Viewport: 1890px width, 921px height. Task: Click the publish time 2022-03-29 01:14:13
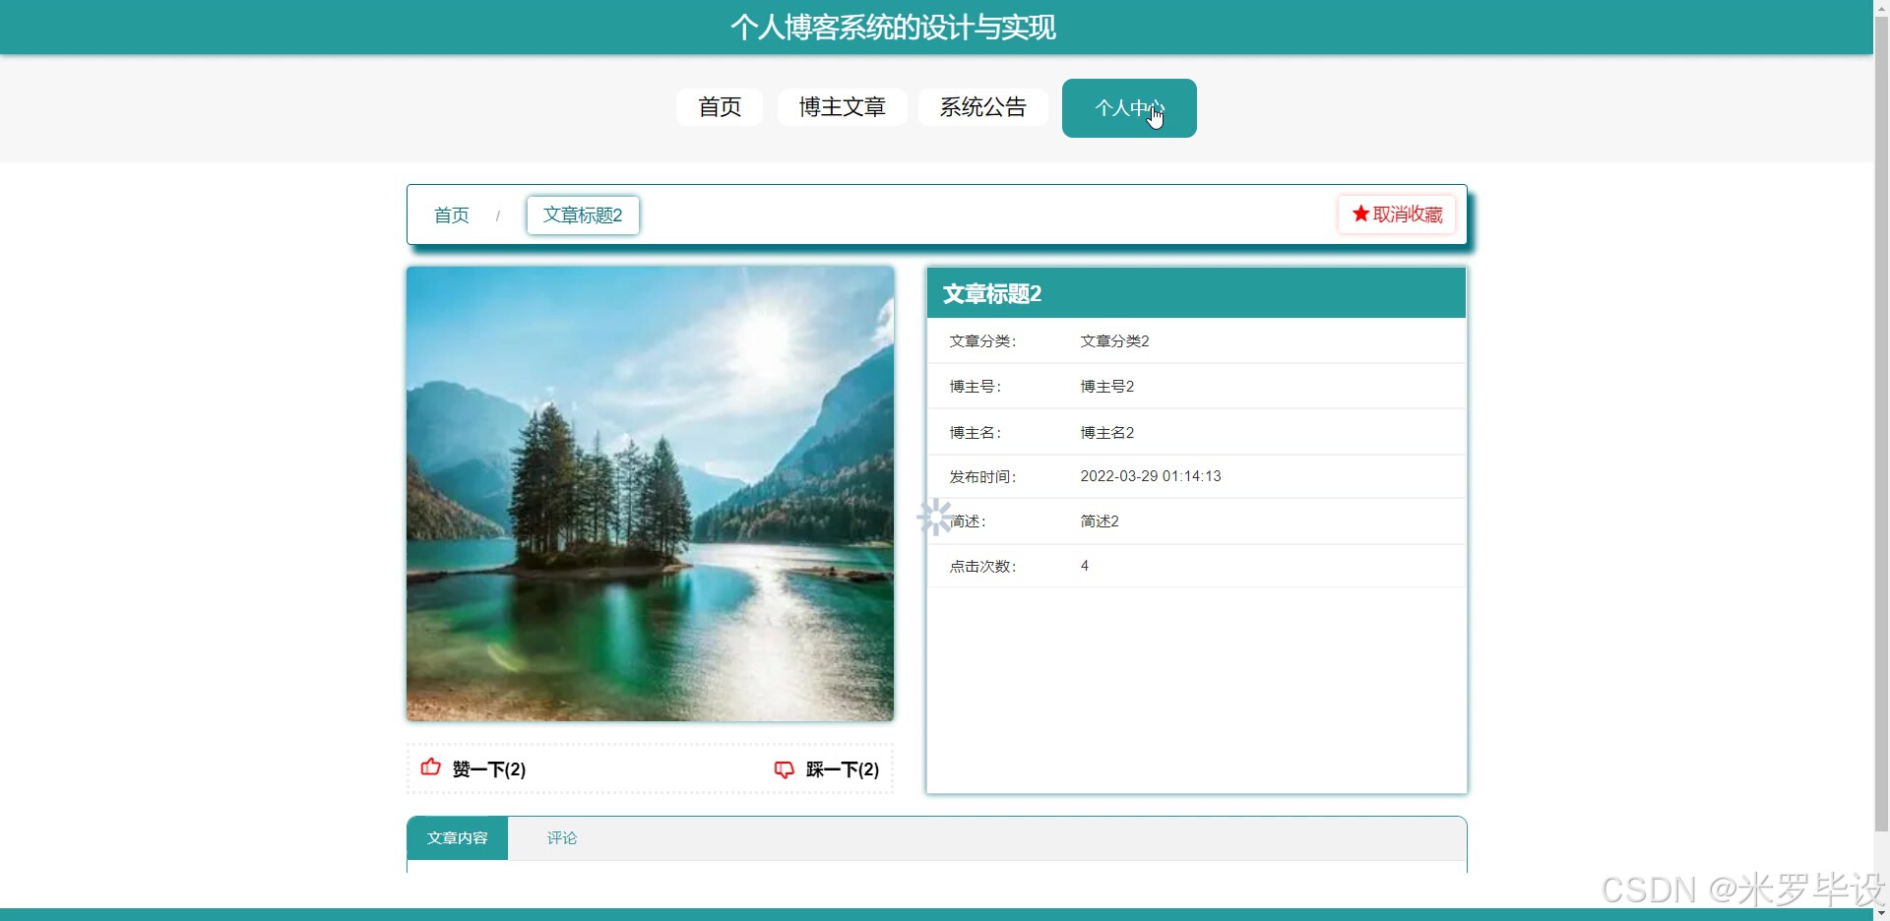pyautogui.click(x=1150, y=476)
